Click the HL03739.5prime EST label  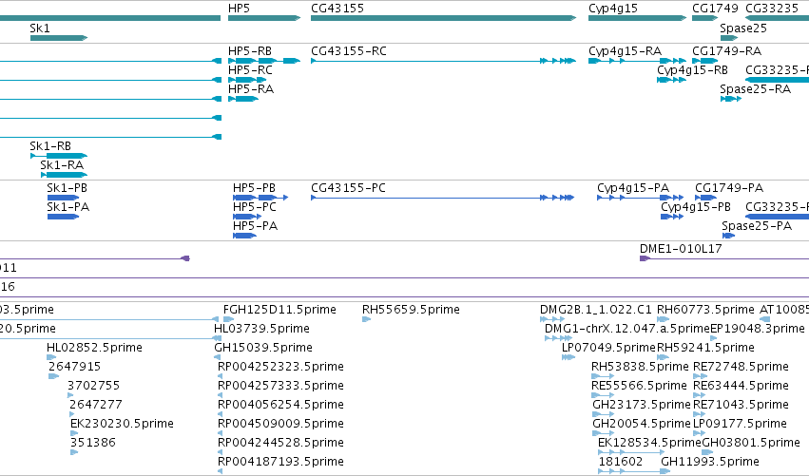(261, 329)
